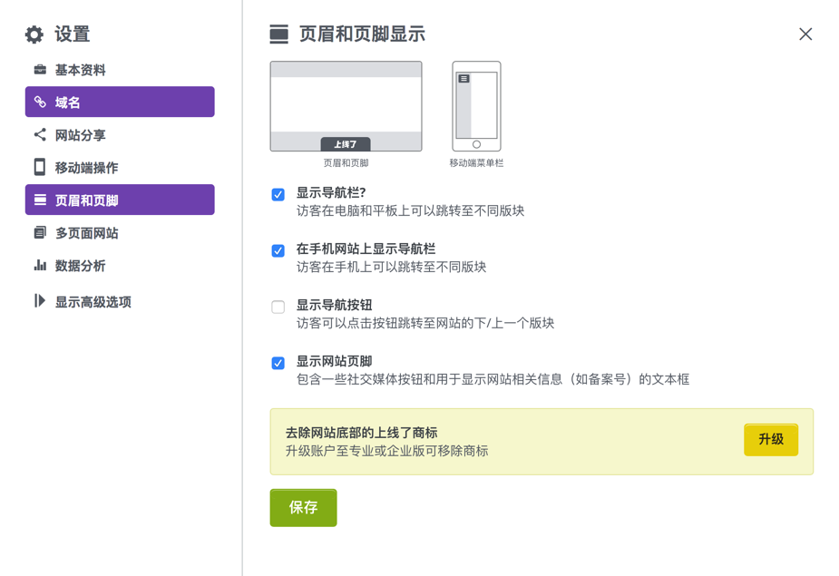Screen dimensions: 839x576
Task: Click the briefcase icon for 基本资料
Action: pyautogui.click(x=40, y=70)
